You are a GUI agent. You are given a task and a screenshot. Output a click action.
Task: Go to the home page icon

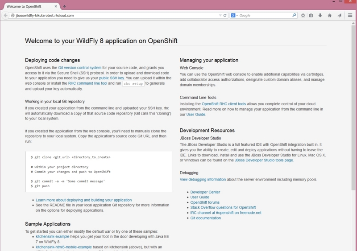[330, 16]
